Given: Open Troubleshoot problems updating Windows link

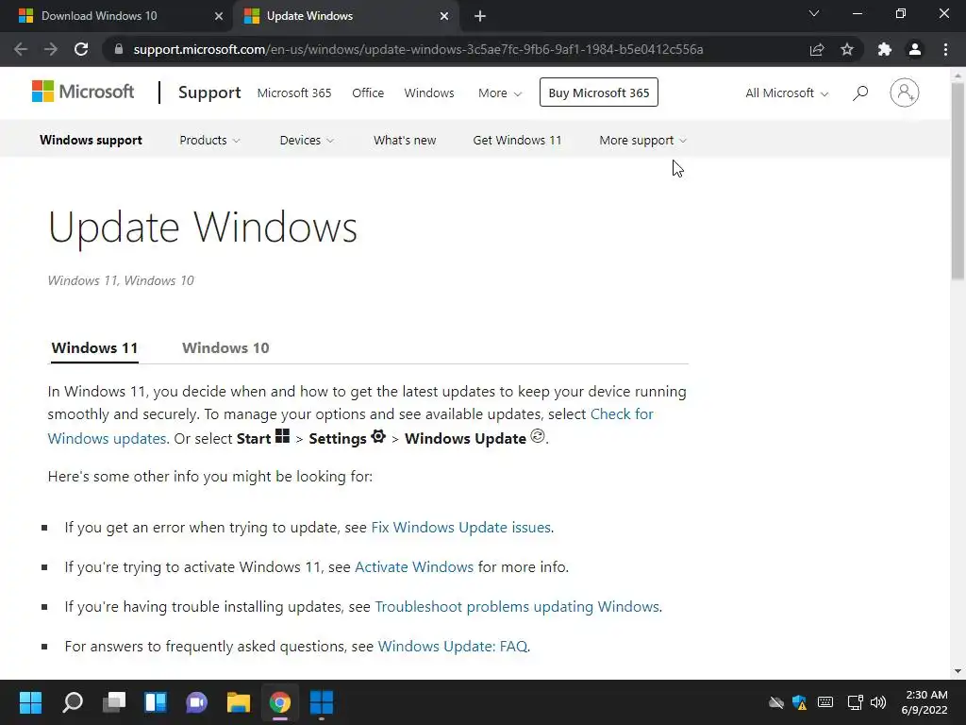Looking at the screenshot, I should point(517,607).
